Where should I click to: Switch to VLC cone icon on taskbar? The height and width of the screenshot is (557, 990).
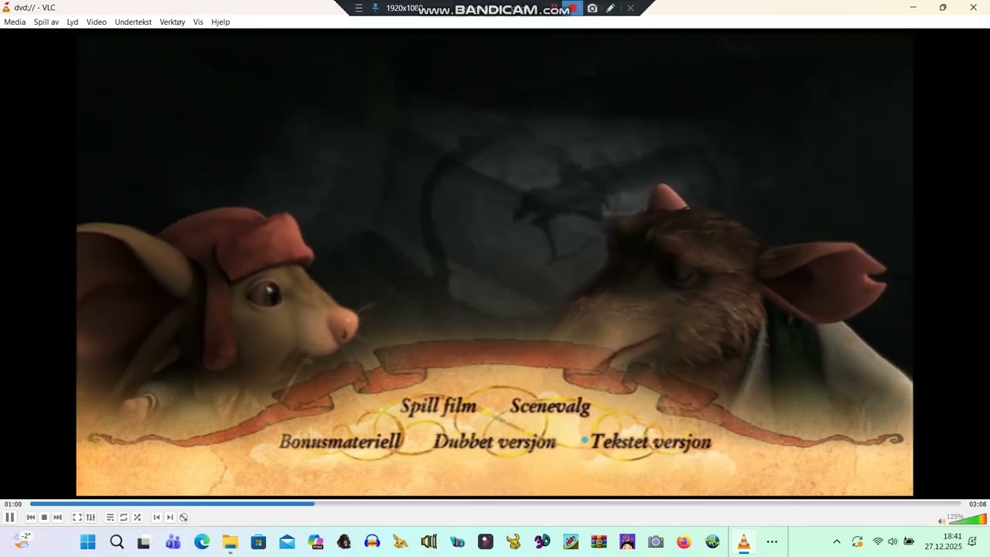[x=743, y=542]
